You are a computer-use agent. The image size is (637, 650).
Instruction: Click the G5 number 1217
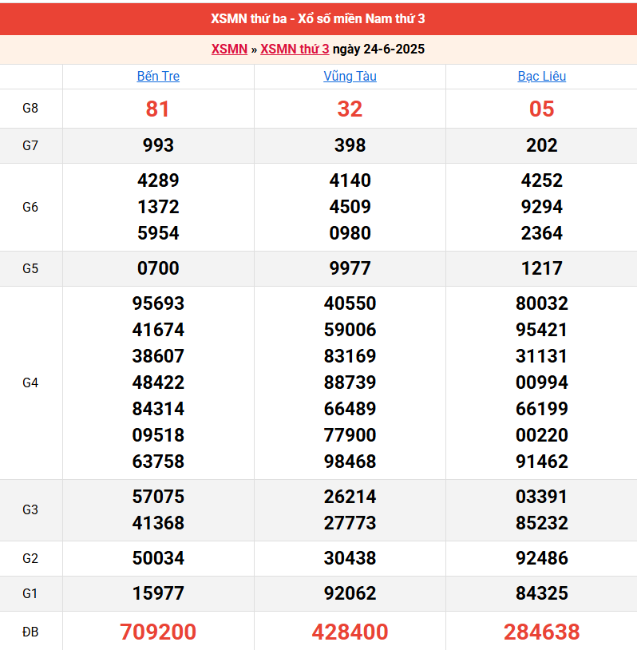542,268
